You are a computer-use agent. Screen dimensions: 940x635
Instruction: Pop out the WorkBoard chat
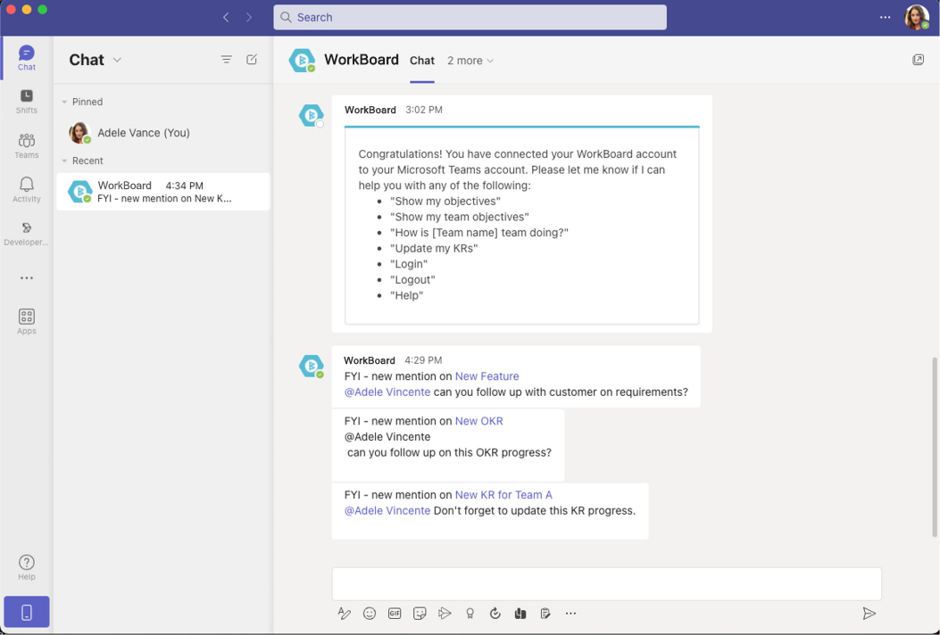click(x=918, y=59)
